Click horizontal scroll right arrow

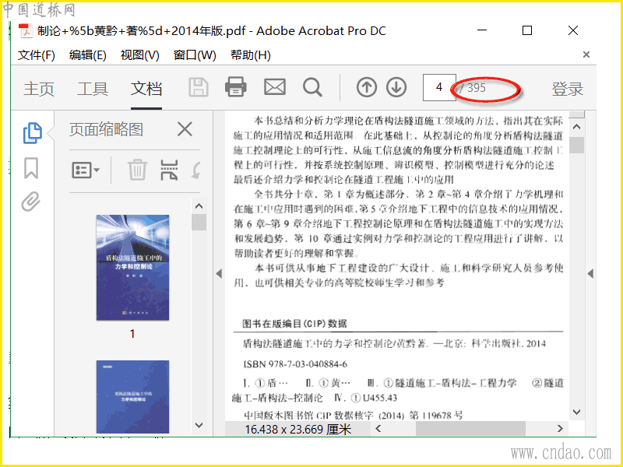560,429
